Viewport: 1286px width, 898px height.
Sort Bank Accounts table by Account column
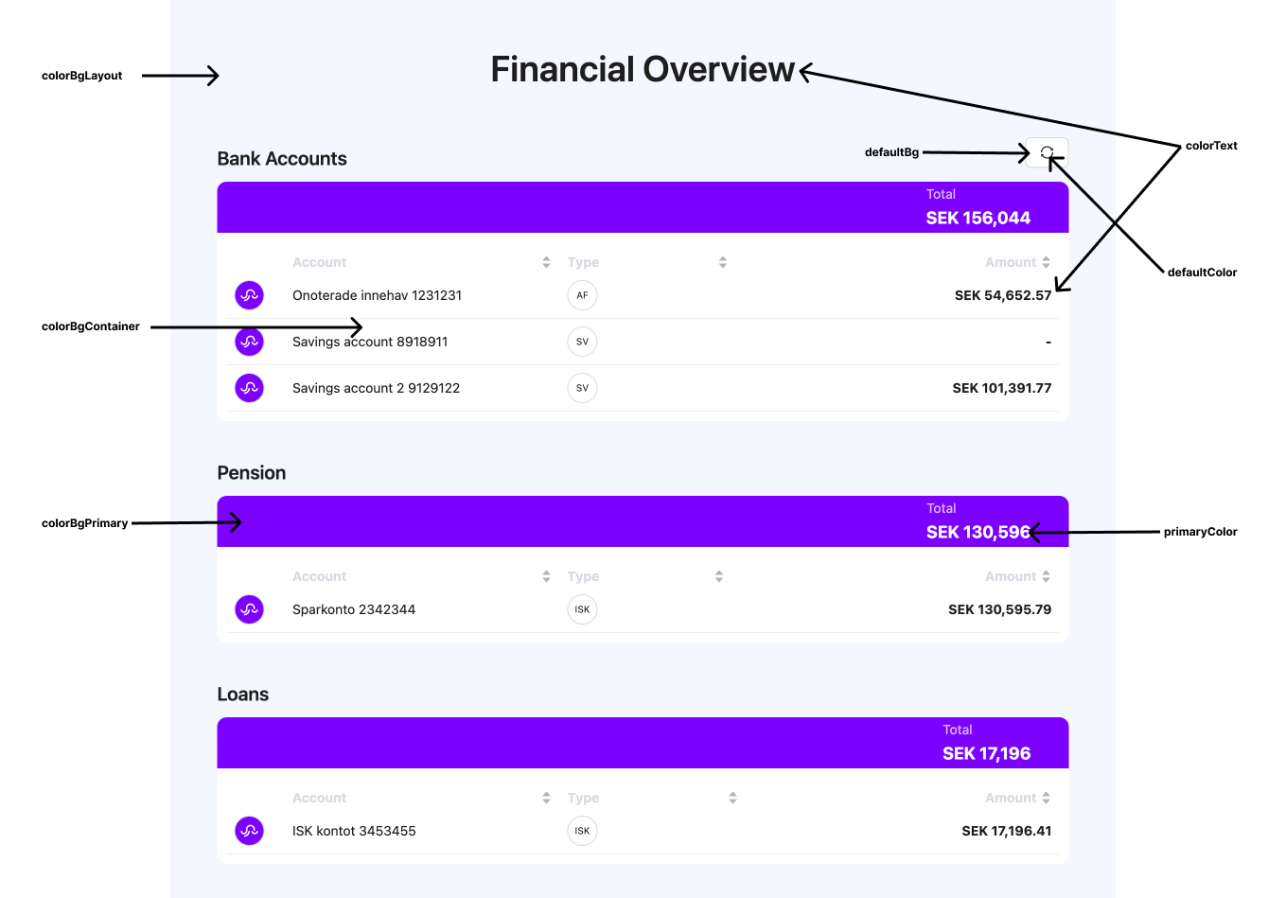tap(546, 262)
